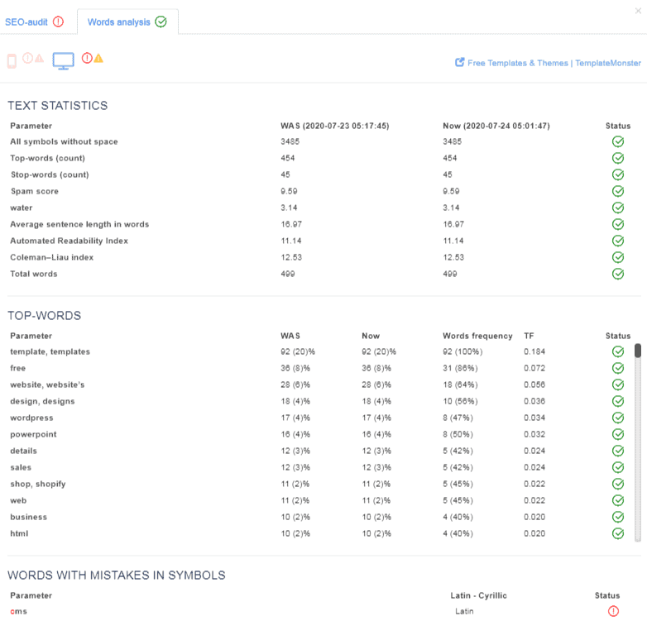Open the Free Templates & Themes TemplateMonster link
Viewport: 647px width, 640px height.
tap(554, 63)
